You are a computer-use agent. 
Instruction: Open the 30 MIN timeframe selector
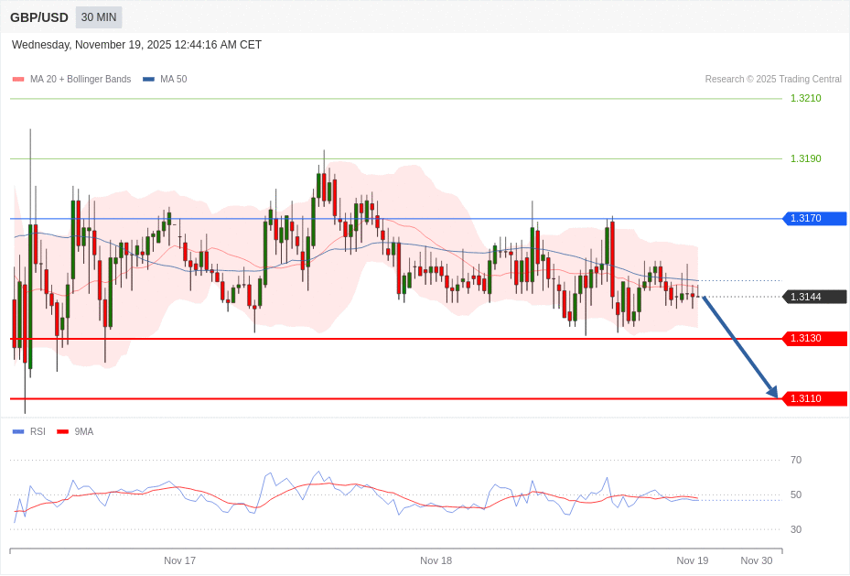(x=98, y=17)
